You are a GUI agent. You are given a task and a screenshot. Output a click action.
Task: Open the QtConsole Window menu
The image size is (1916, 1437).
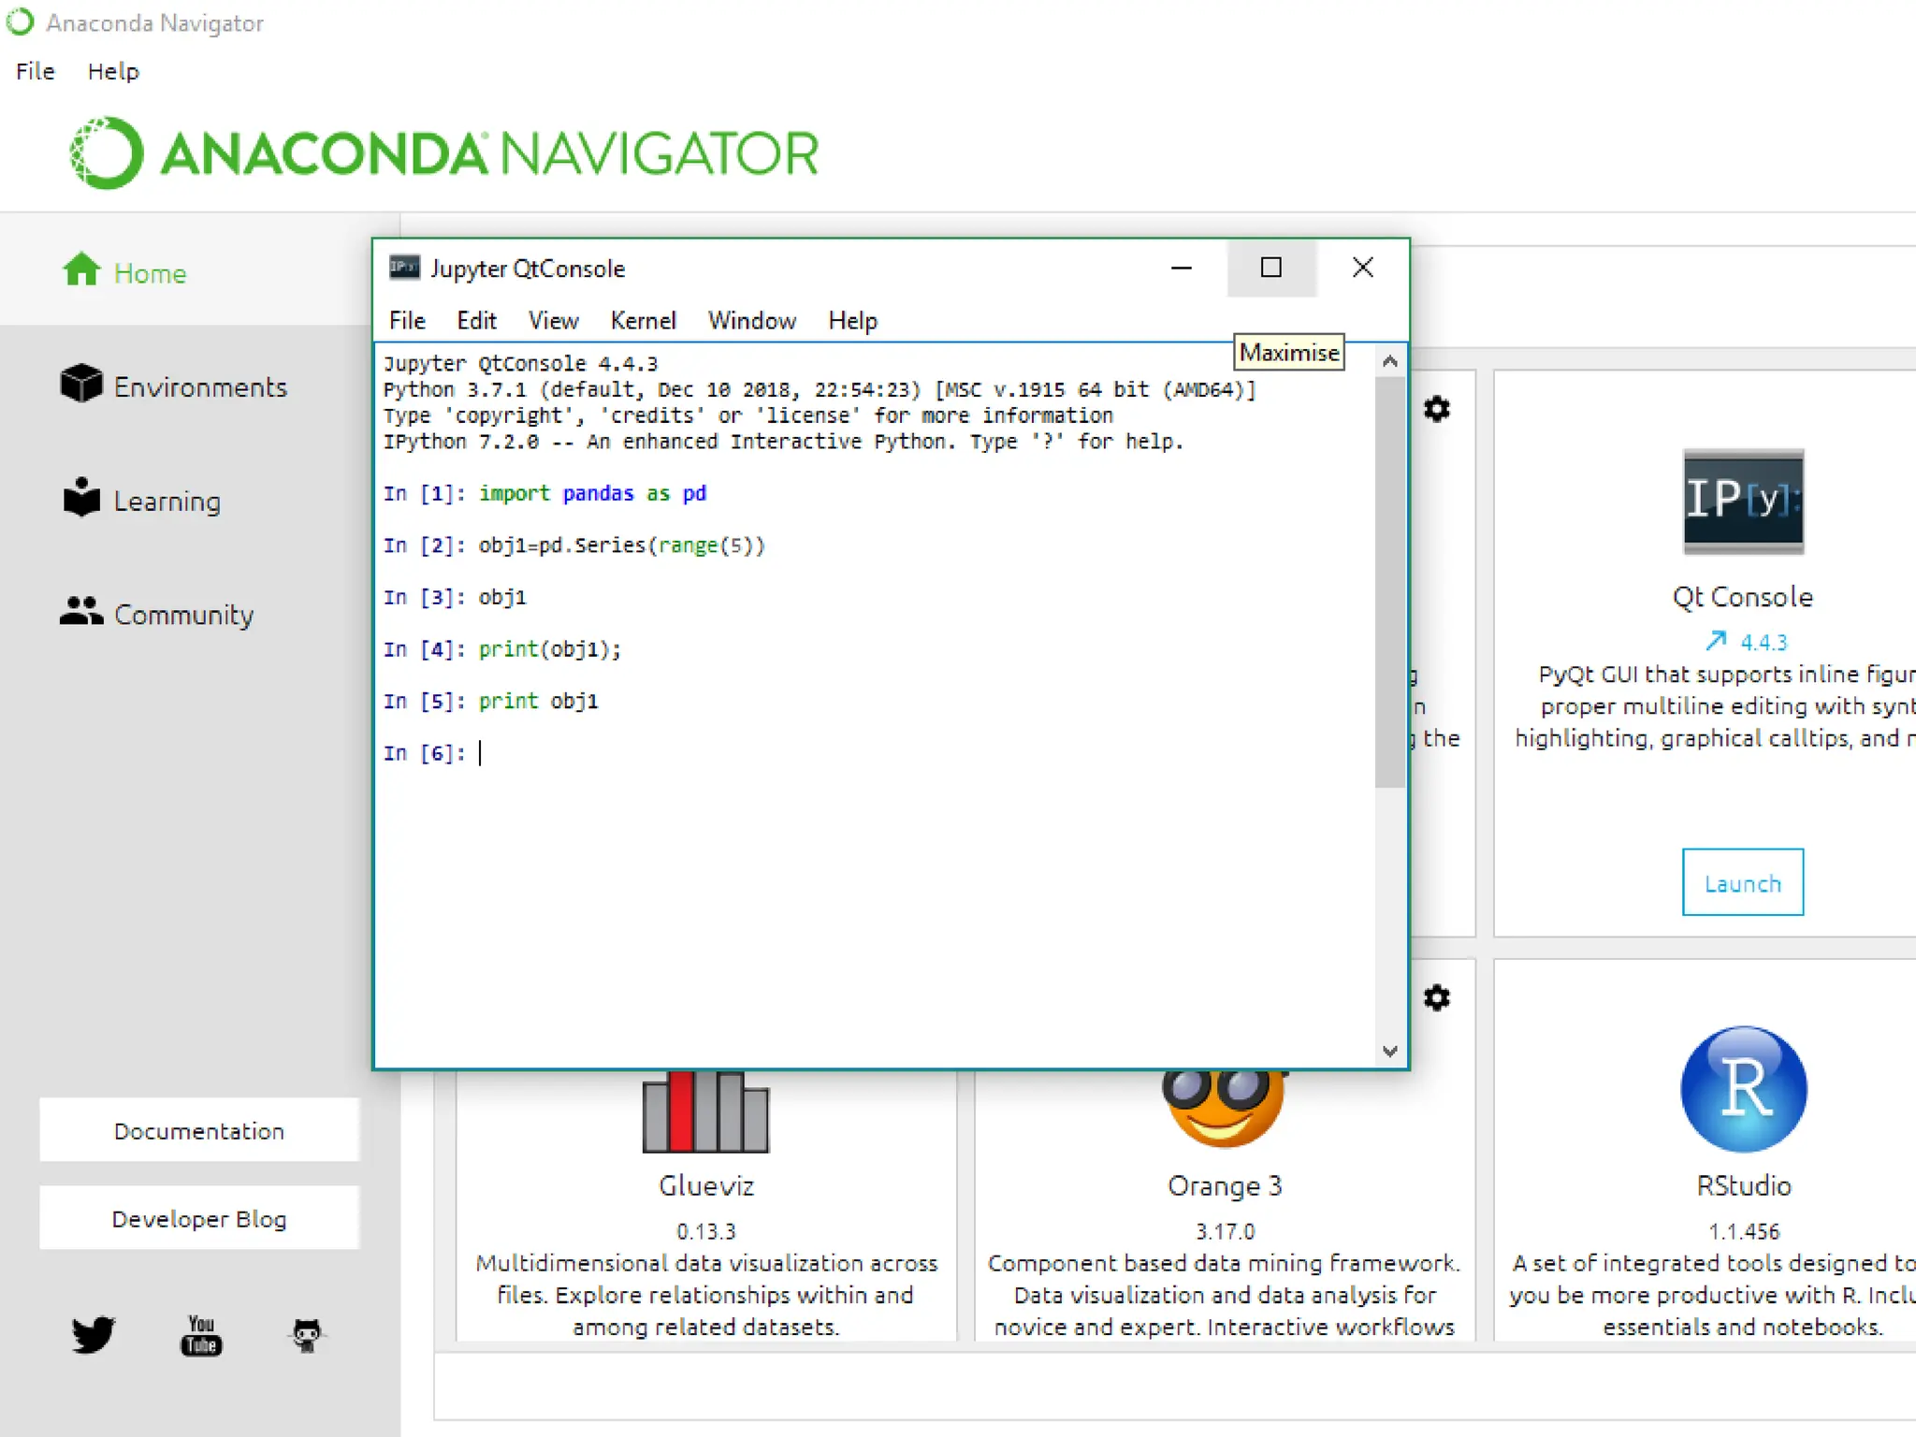coord(751,320)
